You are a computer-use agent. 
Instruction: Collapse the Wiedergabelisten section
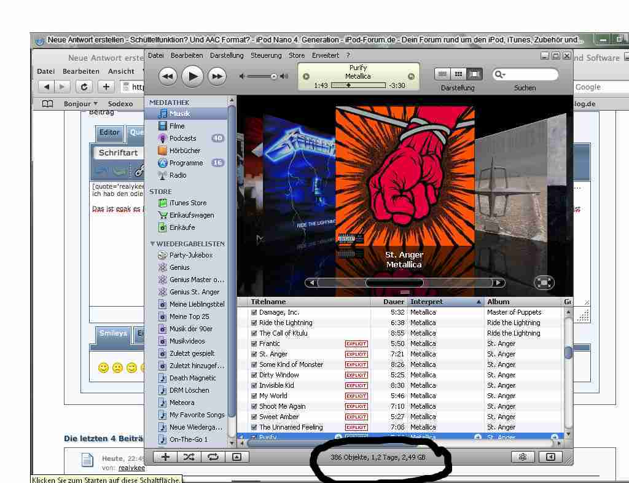coord(152,243)
